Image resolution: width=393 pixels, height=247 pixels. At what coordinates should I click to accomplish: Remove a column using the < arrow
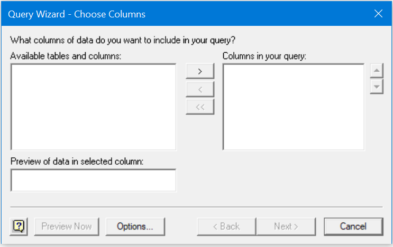(200, 89)
